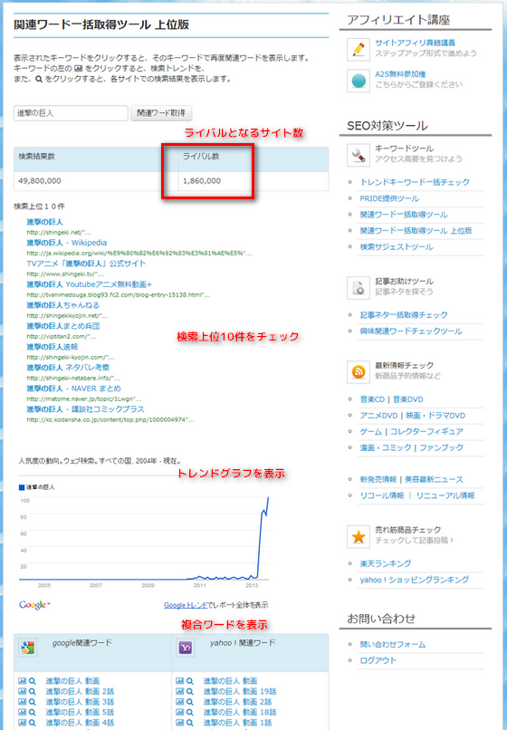Open the 新発売情報 link

pos(378,479)
